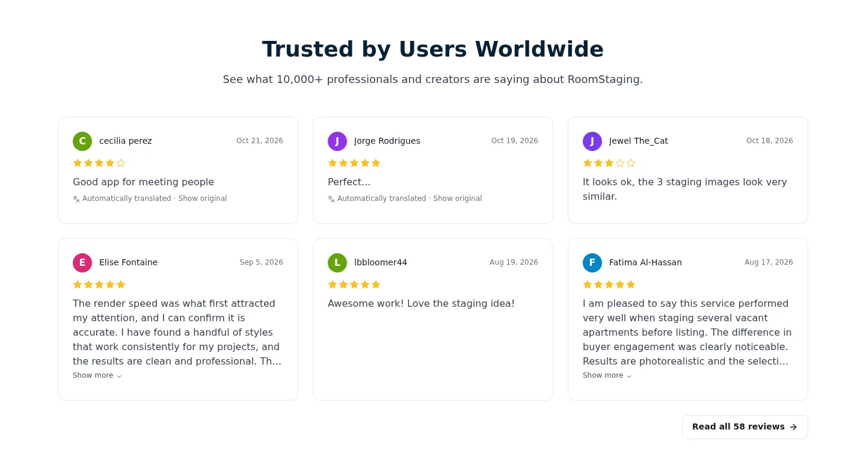866x468 pixels.
Task: Click translate icon in Jorge Rodrigues's review
Action: (x=331, y=199)
